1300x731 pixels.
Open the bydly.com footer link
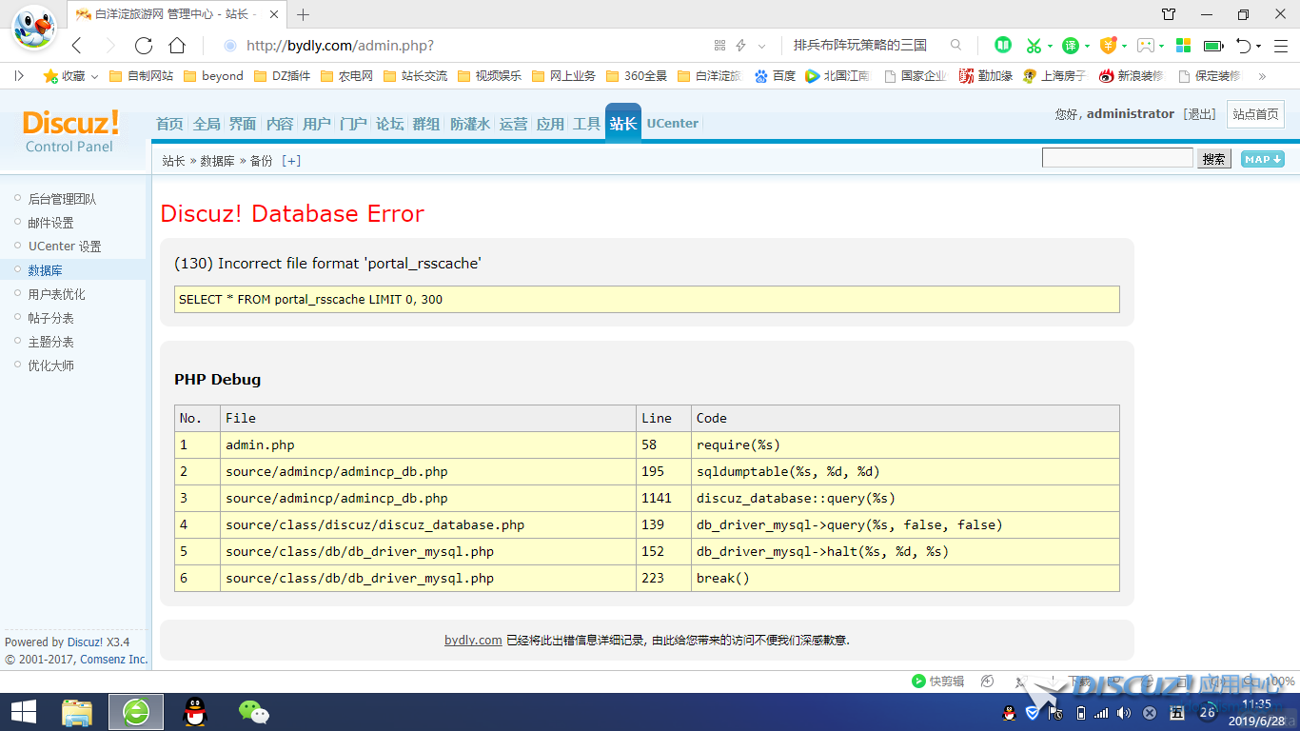click(x=473, y=641)
